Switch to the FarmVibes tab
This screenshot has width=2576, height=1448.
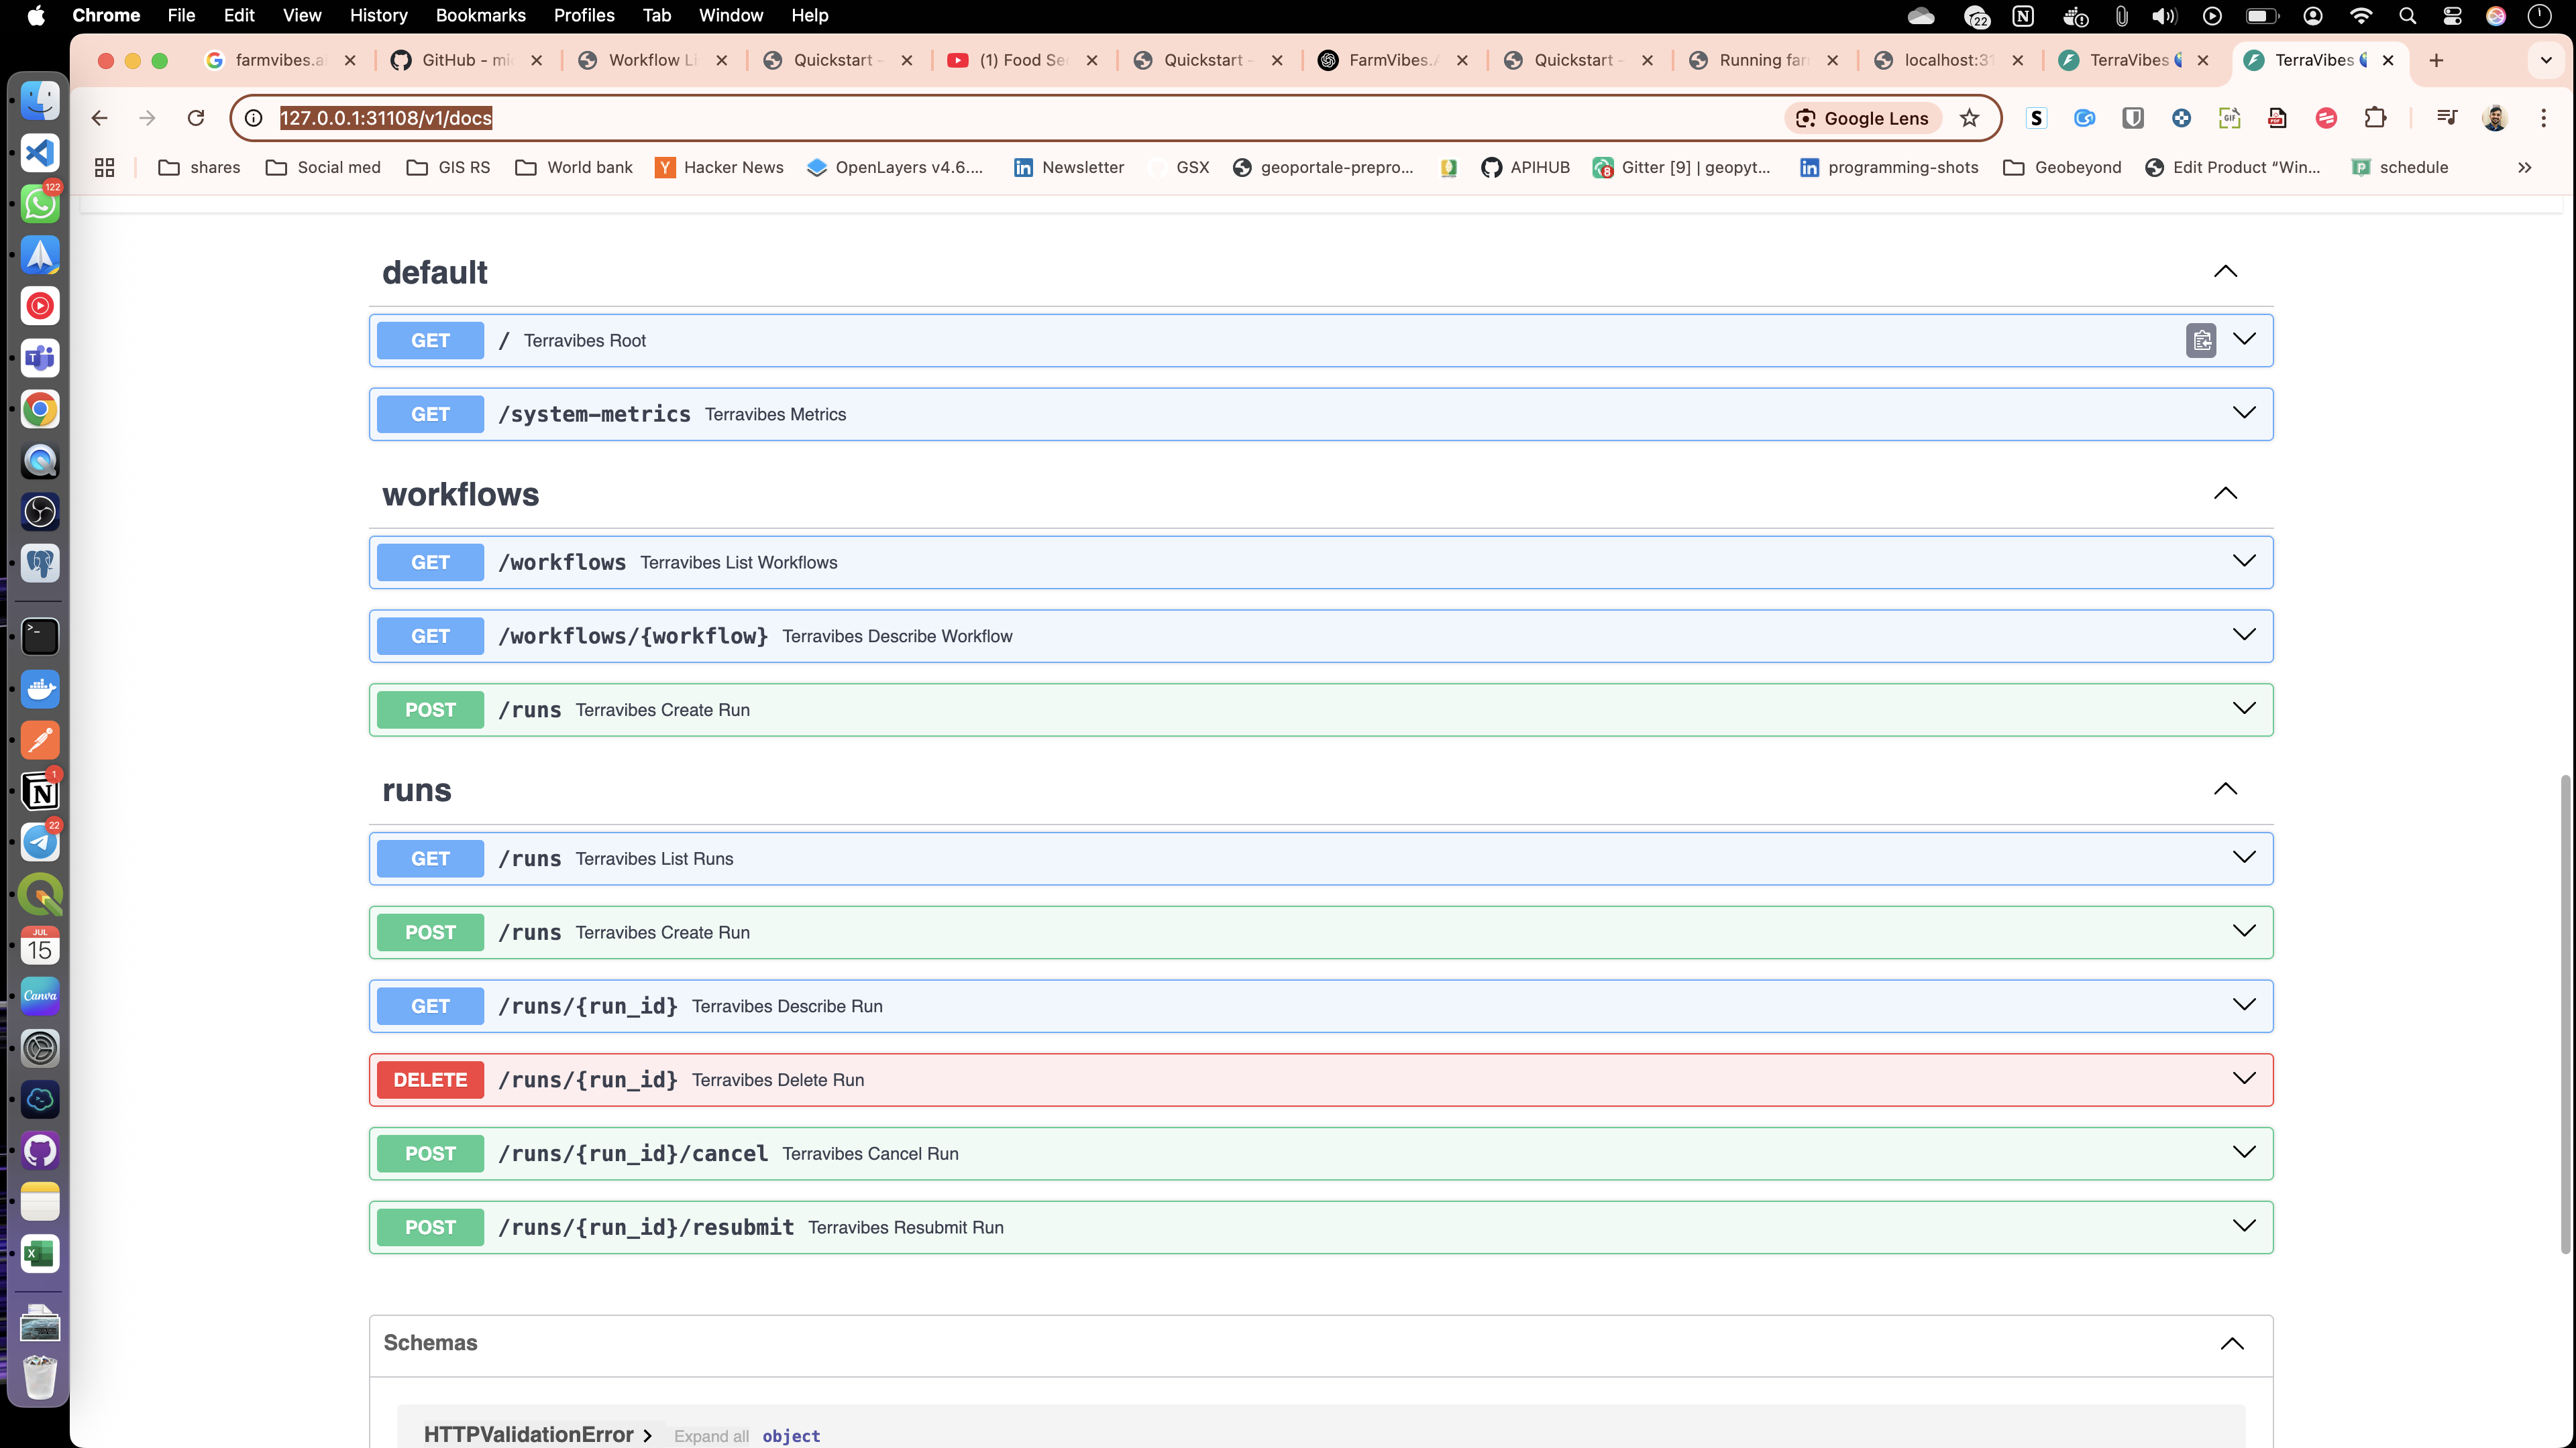click(x=1392, y=60)
